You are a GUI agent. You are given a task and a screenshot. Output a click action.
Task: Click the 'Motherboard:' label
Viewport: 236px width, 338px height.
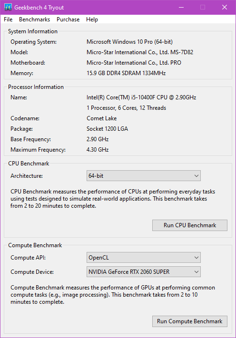pyautogui.click(x=28, y=63)
